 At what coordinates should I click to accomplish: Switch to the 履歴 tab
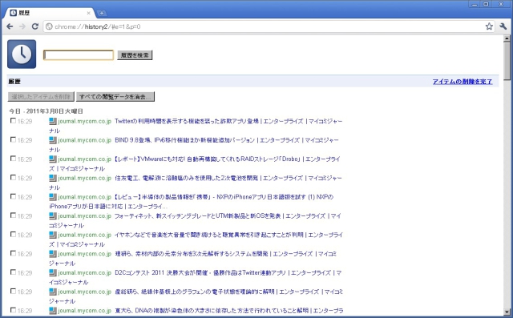point(50,13)
